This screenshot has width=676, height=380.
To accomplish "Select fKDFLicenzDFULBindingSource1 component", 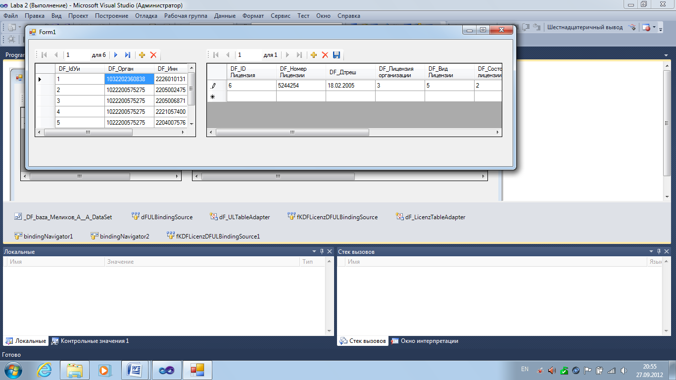I will click(x=213, y=236).
